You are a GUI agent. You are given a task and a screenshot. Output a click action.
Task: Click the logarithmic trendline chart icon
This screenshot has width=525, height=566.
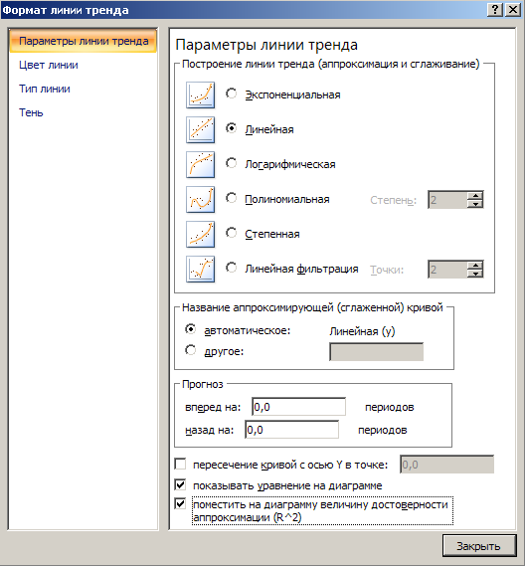(x=200, y=164)
